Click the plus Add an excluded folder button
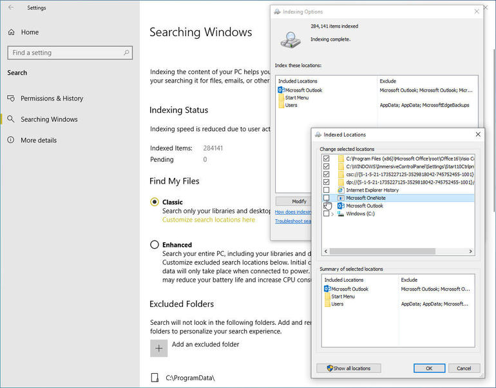This screenshot has height=388, width=496. 159,349
